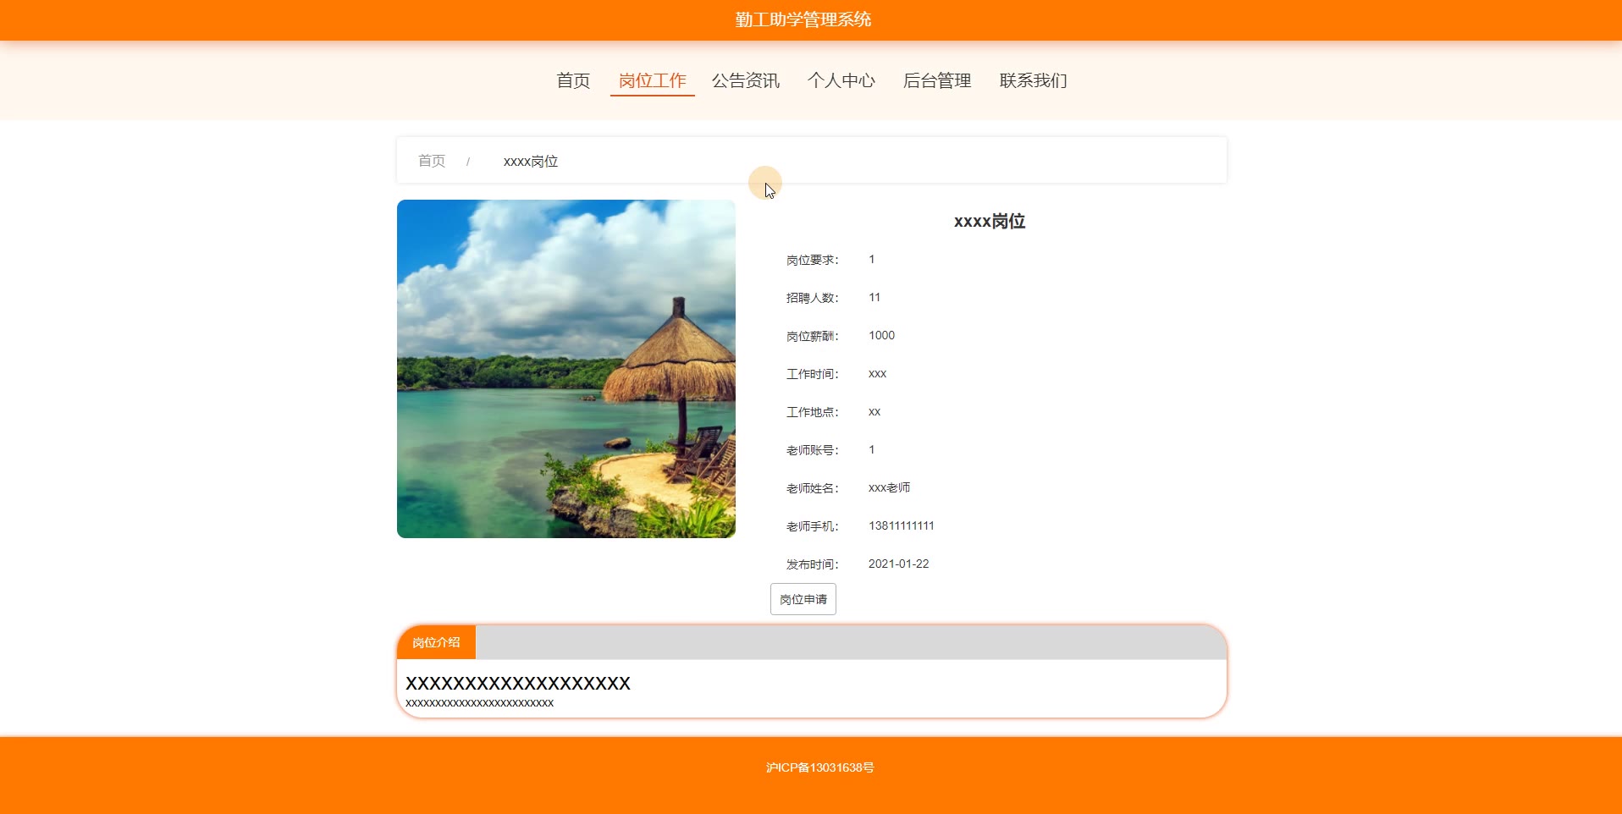Click the 岗位申请 button
Viewport: 1622px width, 814px height.
click(803, 599)
